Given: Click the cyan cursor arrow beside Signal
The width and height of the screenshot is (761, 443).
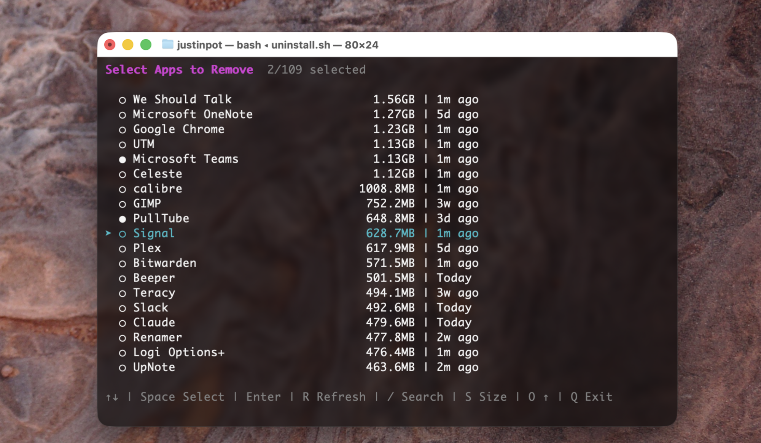Looking at the screenshot, I should click(x=108, y=233).
